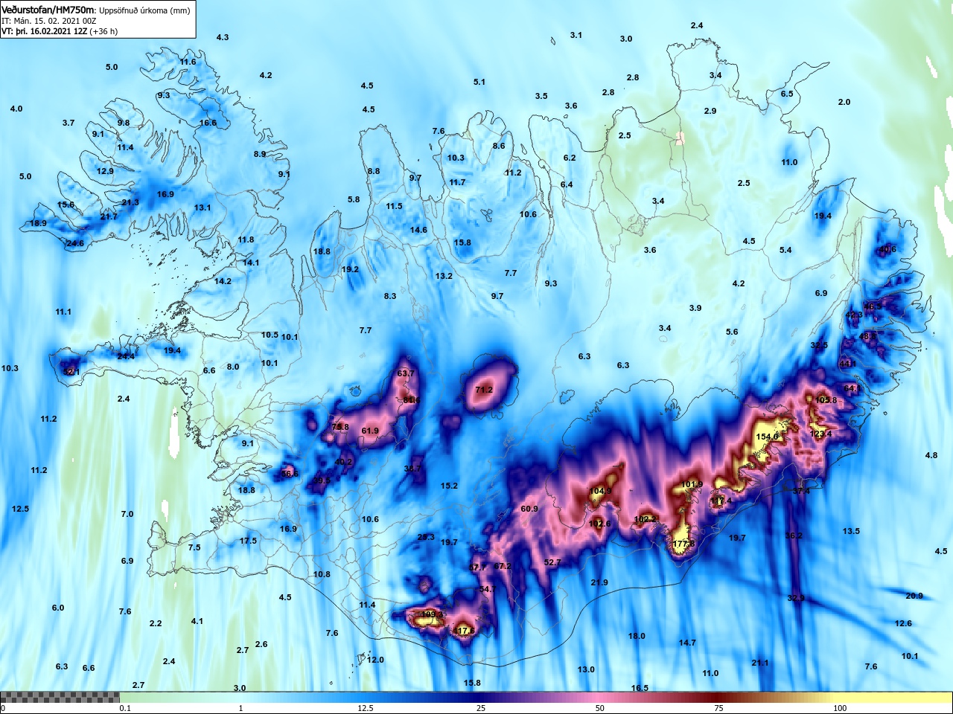
Task: Click the 60.9 value on the map
Action: click(x=529, y=509)
